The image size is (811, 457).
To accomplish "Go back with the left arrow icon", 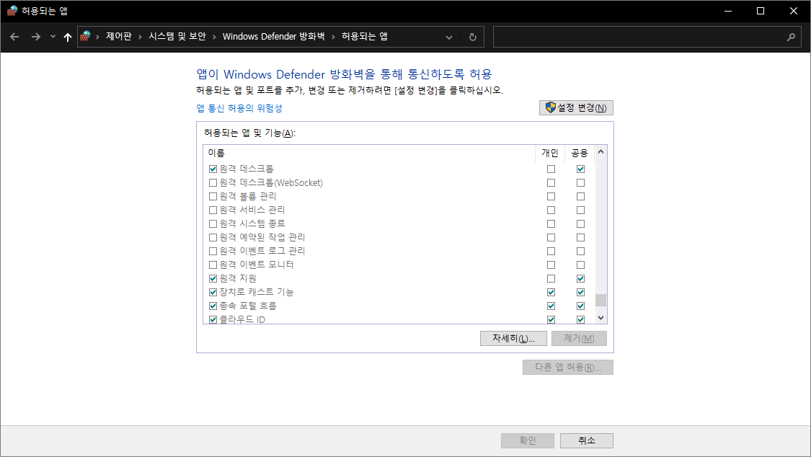I will [14, 37].
